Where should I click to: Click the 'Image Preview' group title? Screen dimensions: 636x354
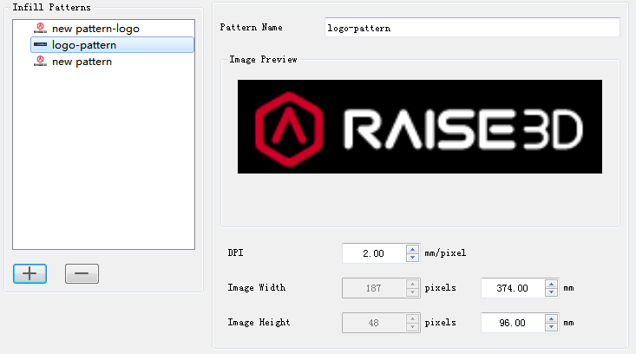click(263, 59)
